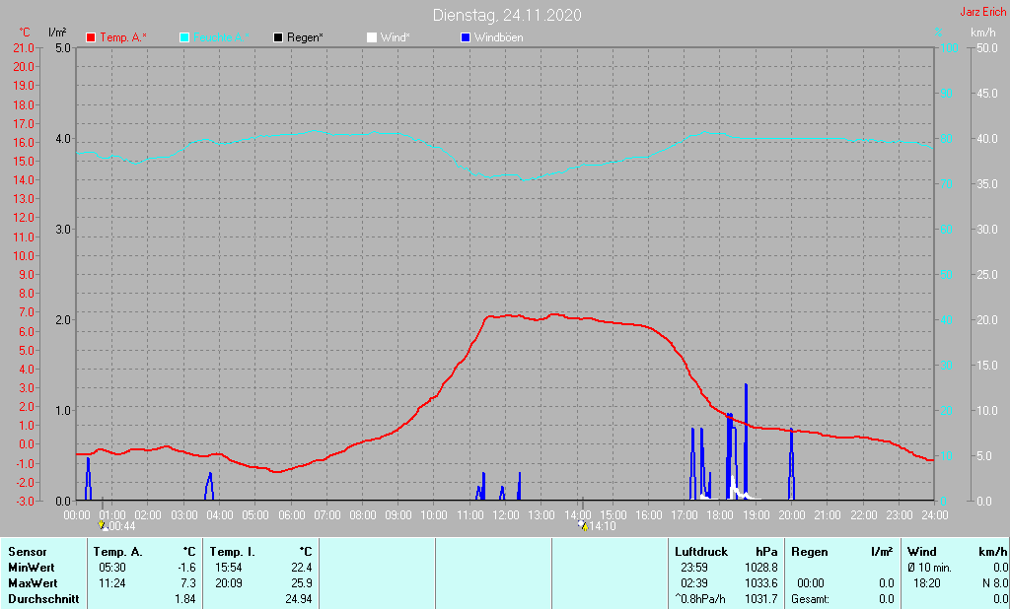Screen dimensions: 1010x609
Task: Click the date title Dienstag, 24.11.2020
Action: (x=507, y=15)
